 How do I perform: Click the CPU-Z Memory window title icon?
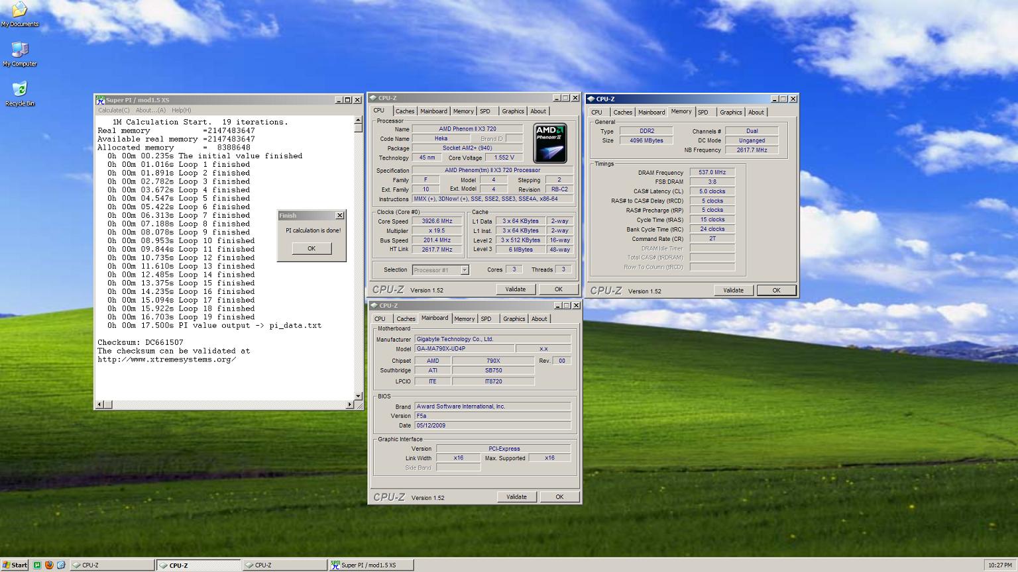591,99
